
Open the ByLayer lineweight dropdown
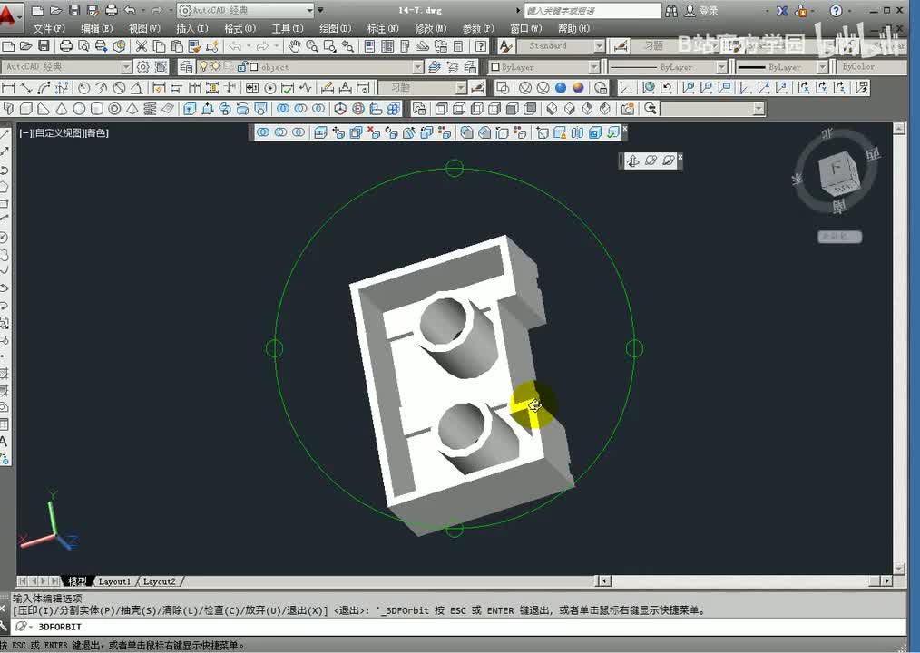point(822,67)
